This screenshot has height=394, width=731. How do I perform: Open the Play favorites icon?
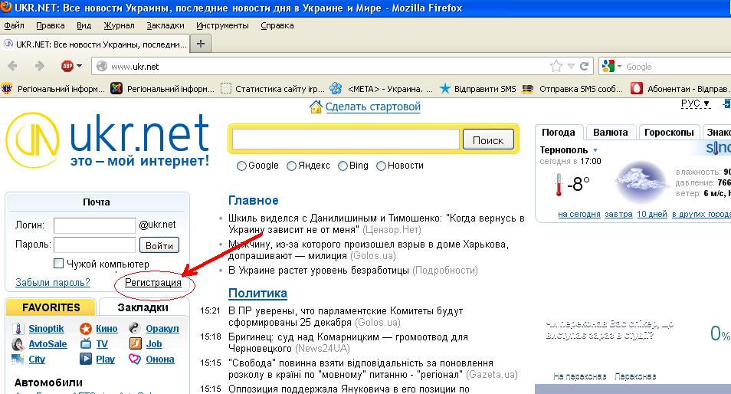(x=86, y=359)
